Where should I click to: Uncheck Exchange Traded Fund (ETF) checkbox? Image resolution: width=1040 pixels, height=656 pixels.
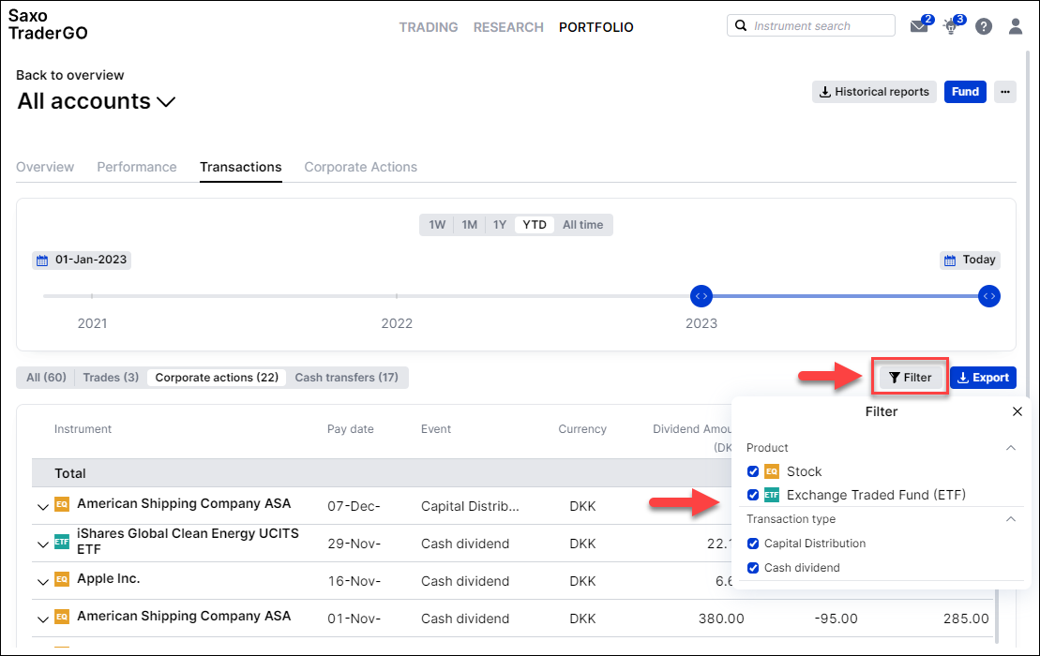pos(753,495)
